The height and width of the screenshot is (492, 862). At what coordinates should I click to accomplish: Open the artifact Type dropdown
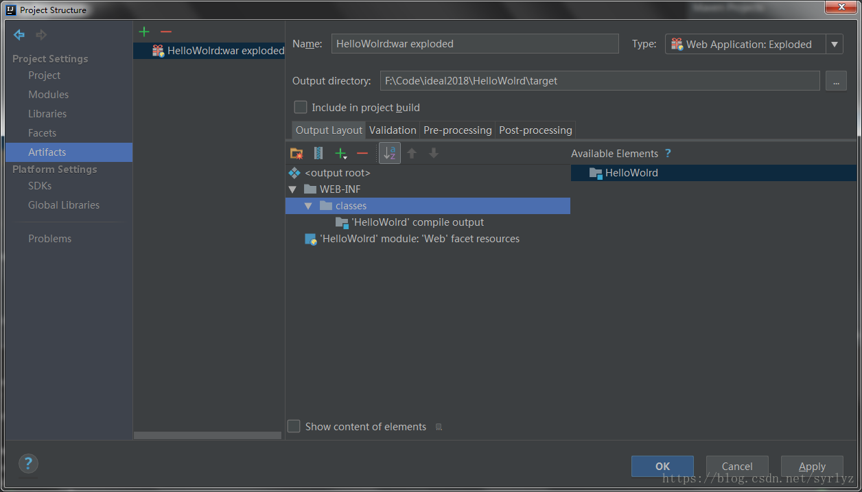(835, 44)
